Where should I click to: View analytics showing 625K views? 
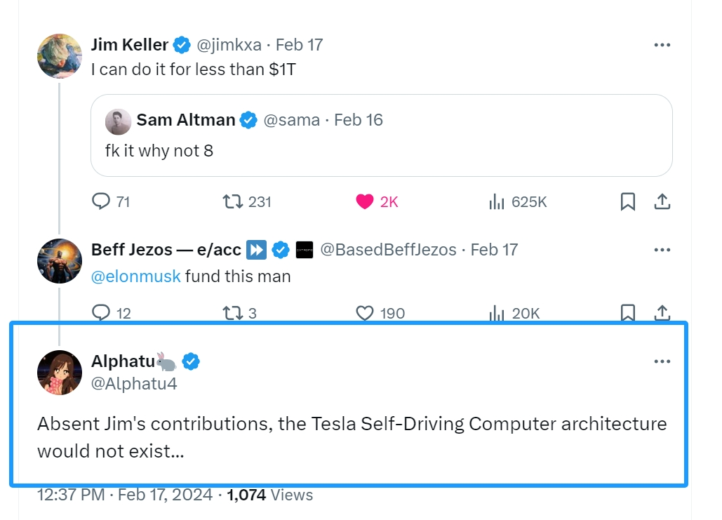click(x=497, y=202)
